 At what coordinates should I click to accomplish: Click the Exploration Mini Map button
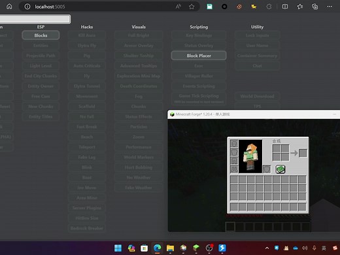(139, 76)
